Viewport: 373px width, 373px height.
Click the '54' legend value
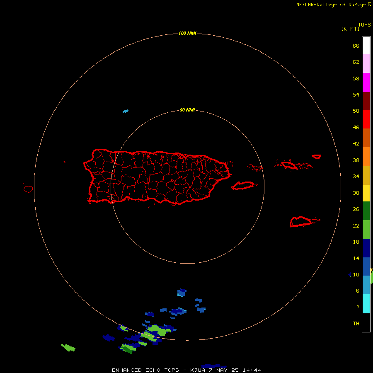point(356,94)
